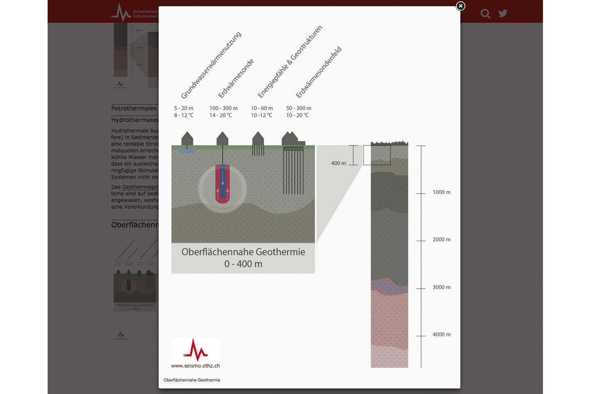Click the '2000 m' depth marker label
Viewport: 591px width, 394px height.
442,240
